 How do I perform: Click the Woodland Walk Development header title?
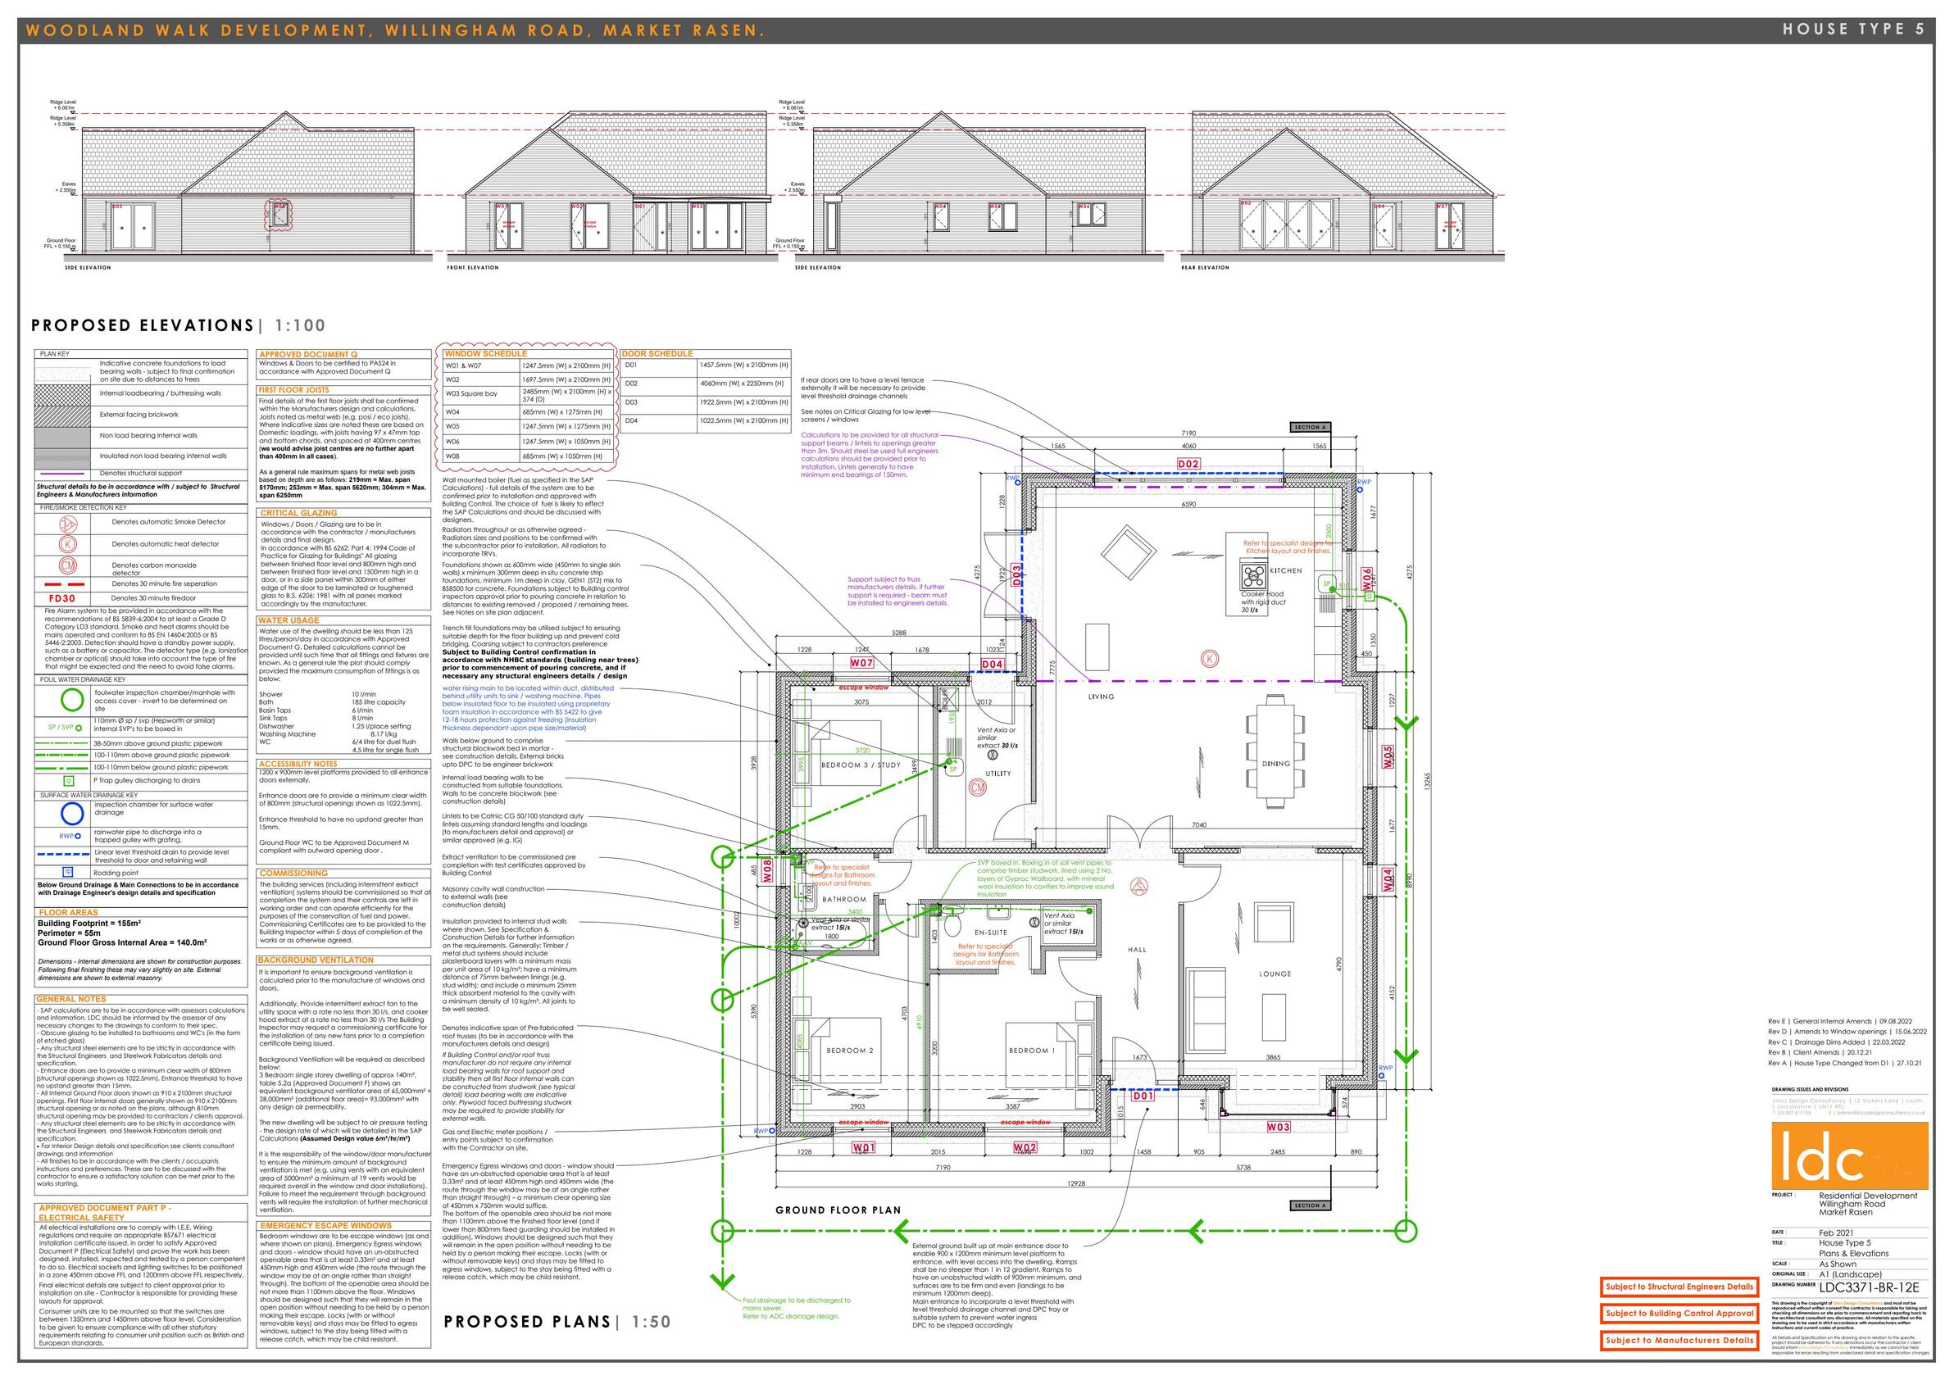click(395, 30)
